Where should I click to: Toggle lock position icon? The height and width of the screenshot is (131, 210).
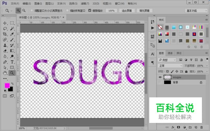(177, 71)
